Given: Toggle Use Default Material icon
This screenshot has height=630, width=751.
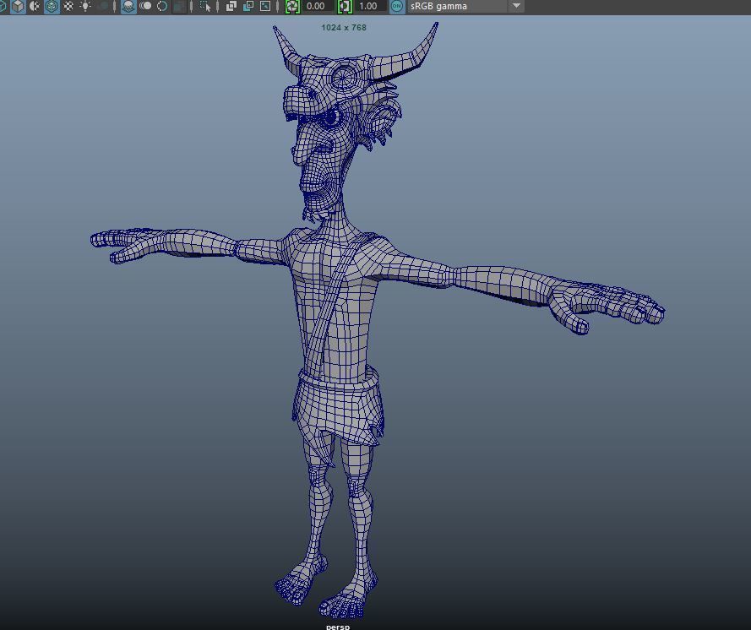Looking at the screenshot, I should [35, 6].
